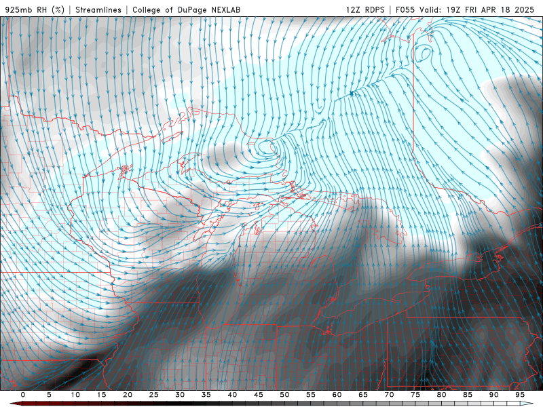Screen dimensions: 543x407
Task: Click the '30' value on color scale
Action: 180,395
